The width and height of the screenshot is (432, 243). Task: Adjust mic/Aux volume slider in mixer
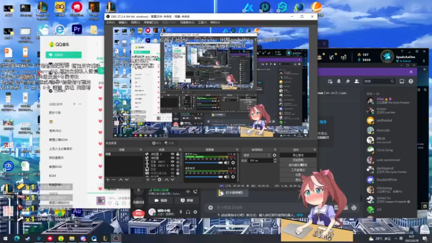pyautogui.click(x=204, y=163)
